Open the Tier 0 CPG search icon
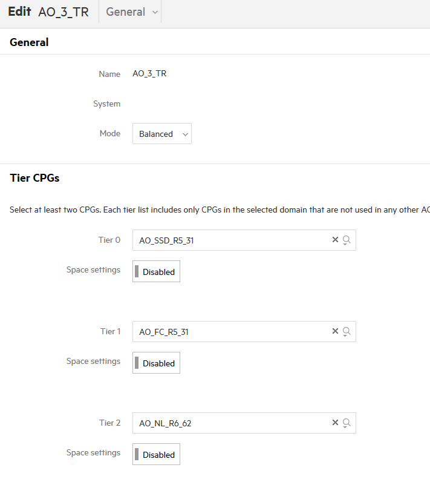The image size is (430, 479). [347, 240]
